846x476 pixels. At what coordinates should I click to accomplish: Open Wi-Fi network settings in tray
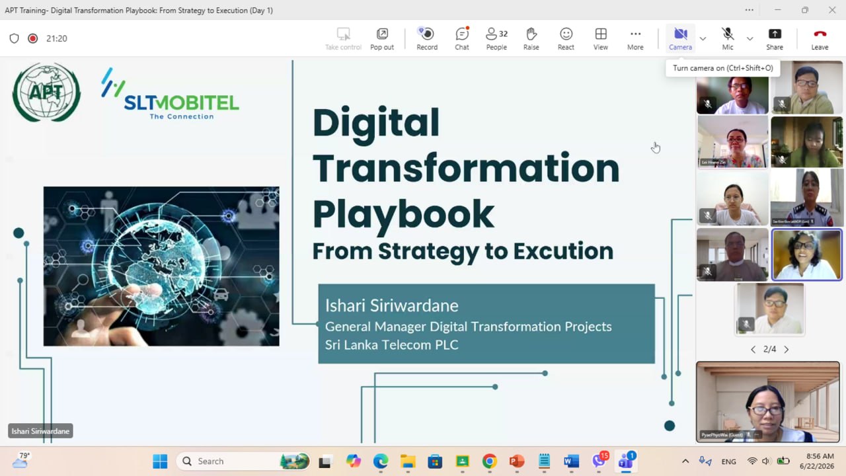pyautogui.click(x=752, y=461)
